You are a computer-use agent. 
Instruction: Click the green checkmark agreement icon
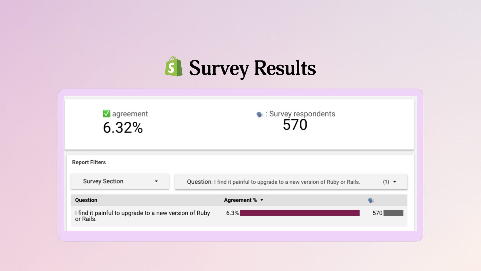[x=106, y=114]
